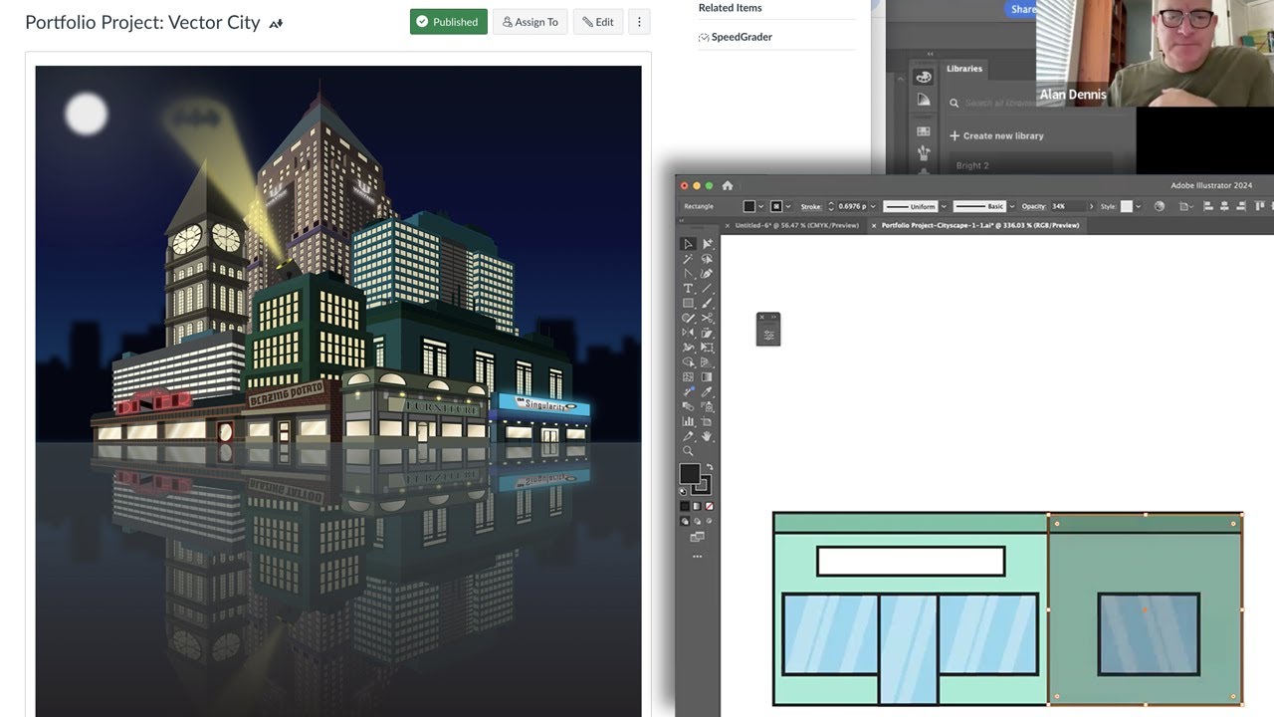Select the Pen tool
This screenshot has height=717, width=1274.
(x=687, y=274)
